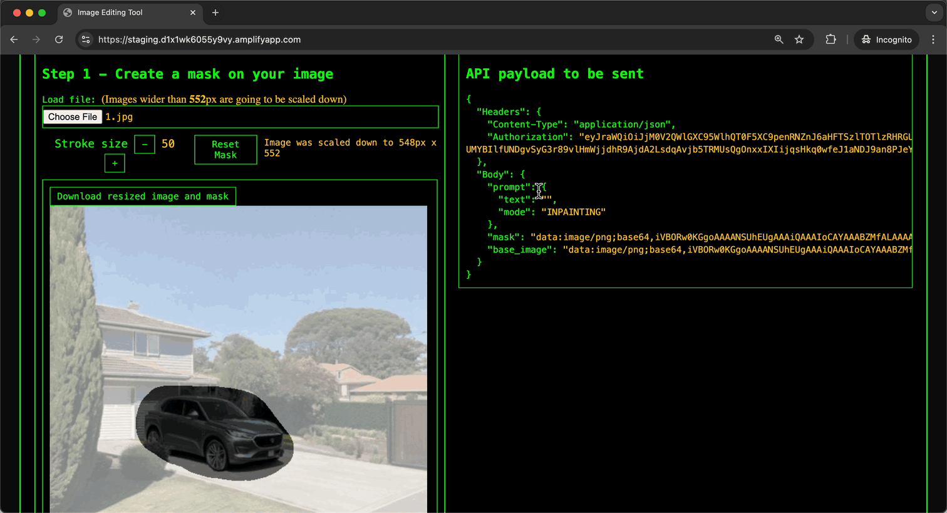Click the image scaled down notice
Screen dimensions: 947x513
350,148
